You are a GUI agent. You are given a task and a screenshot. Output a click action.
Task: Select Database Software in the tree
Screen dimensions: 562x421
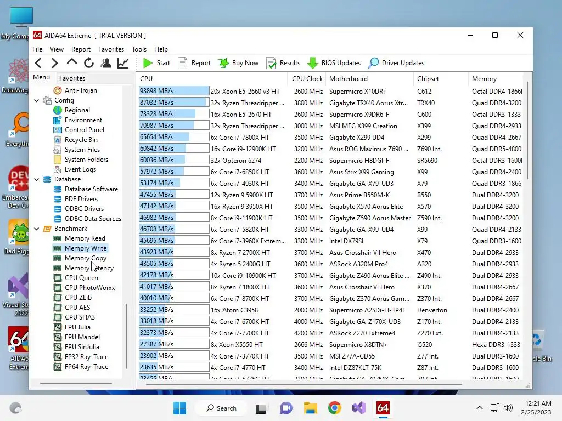point(86,189)
